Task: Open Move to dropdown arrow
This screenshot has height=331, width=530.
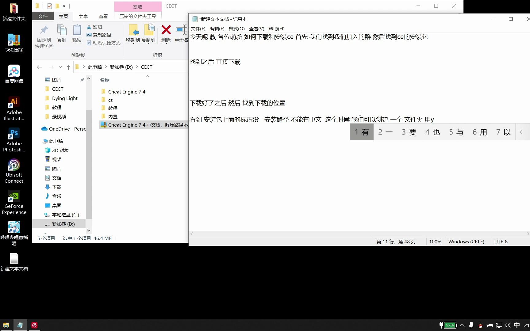Action: tap(133, 44)
